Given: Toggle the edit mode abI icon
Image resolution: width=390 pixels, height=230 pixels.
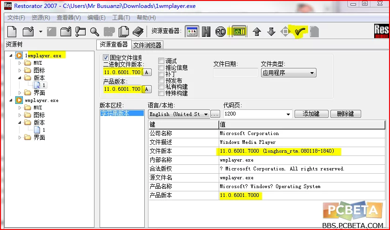Looking at the screenshot, I should 239,31.
